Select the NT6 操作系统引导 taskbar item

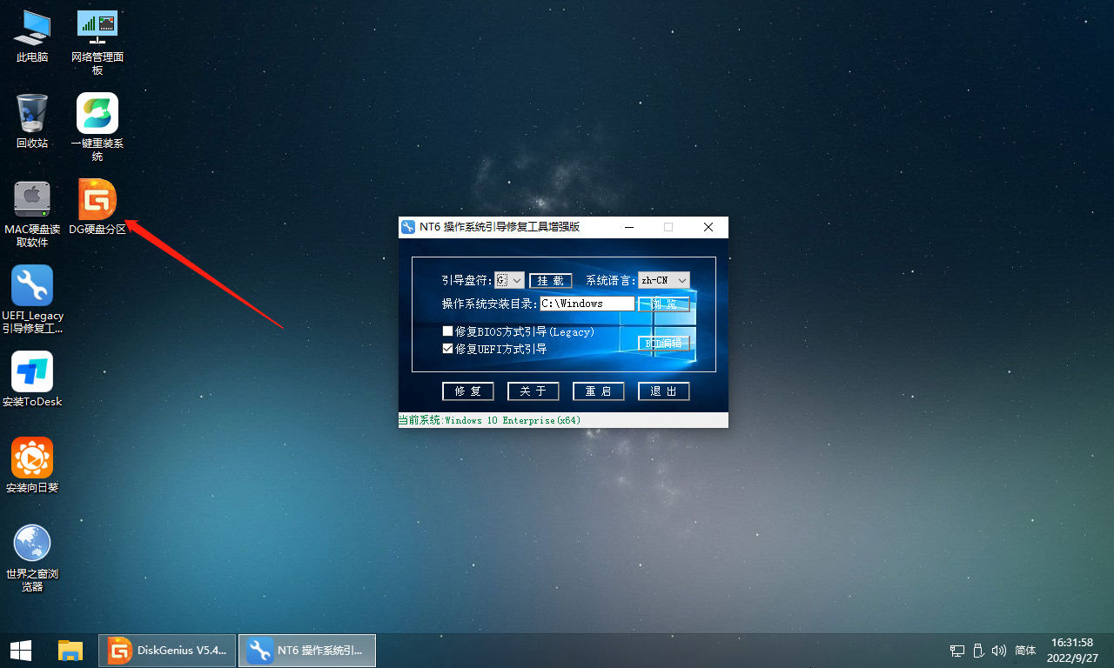coord(307,650)
